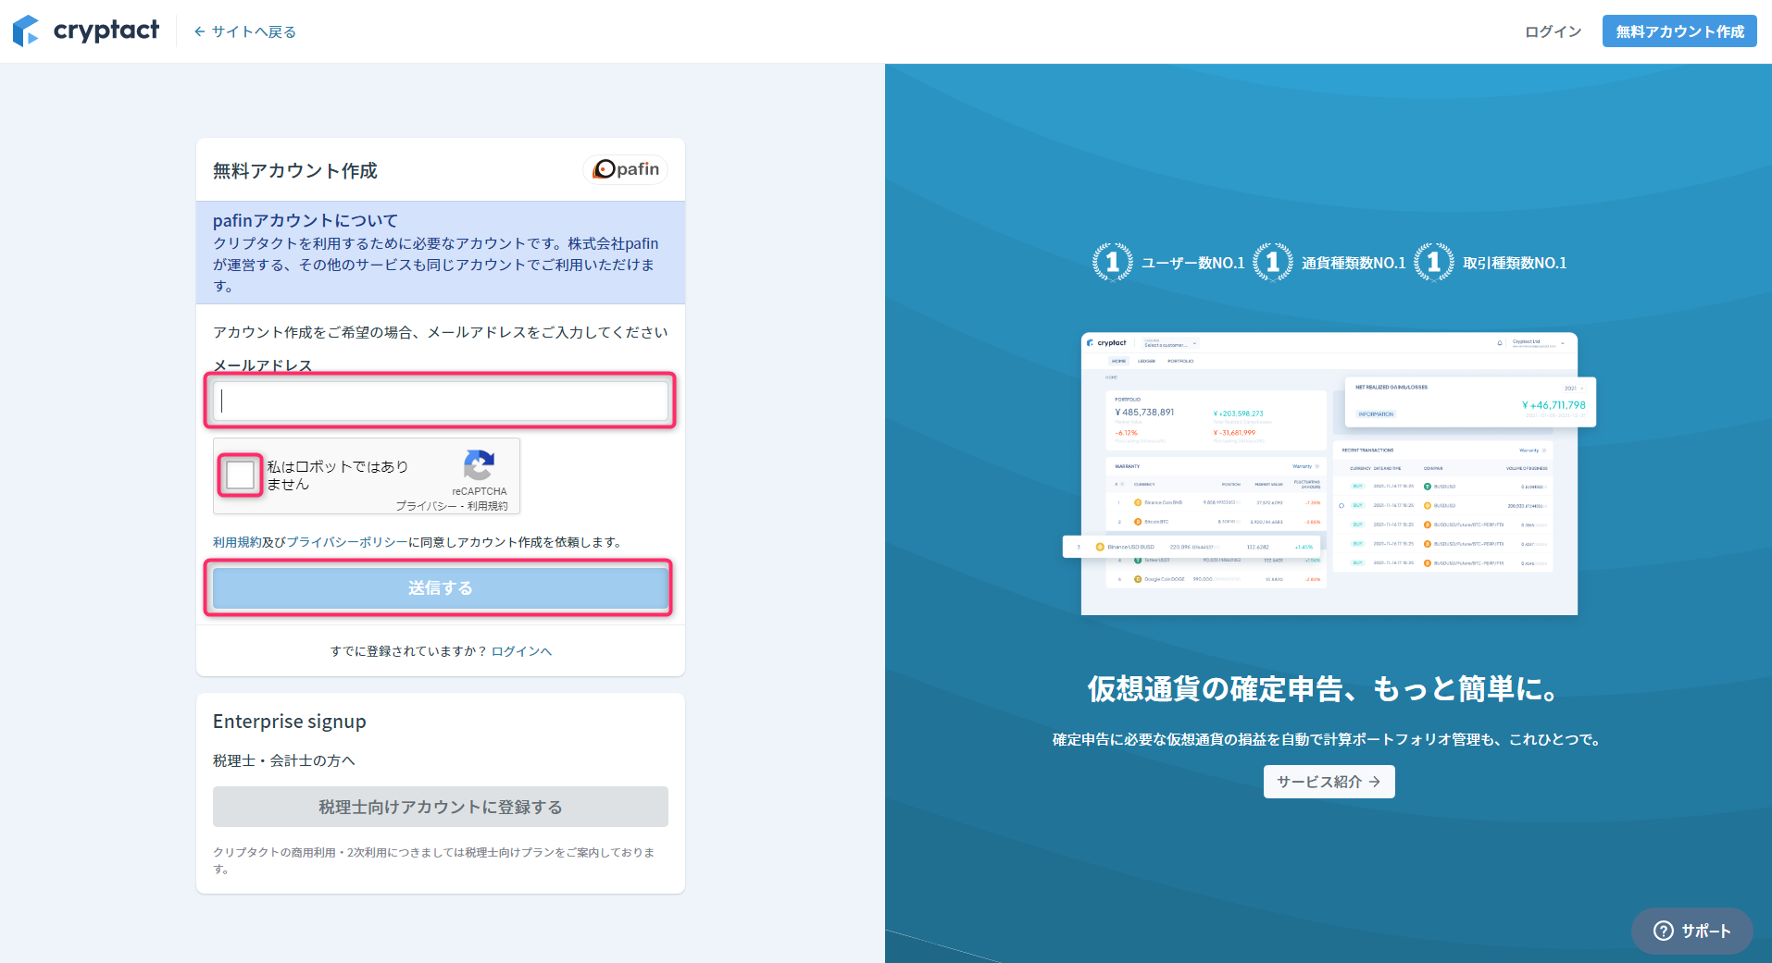Check the 私はロボットではありません checkbox
The image size is (1772, 963).
coord(240,475)
